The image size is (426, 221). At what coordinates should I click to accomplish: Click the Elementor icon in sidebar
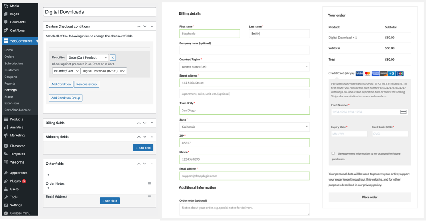[6, 146]
